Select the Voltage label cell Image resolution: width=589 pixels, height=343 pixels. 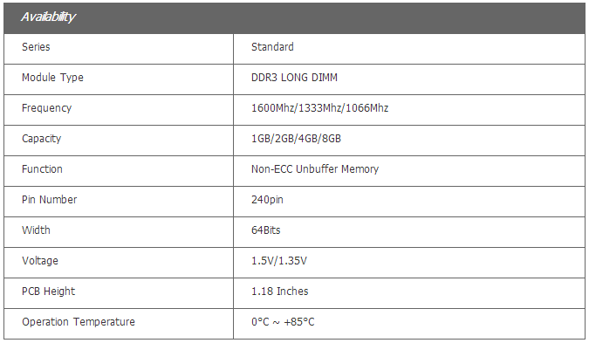point(119,262)
